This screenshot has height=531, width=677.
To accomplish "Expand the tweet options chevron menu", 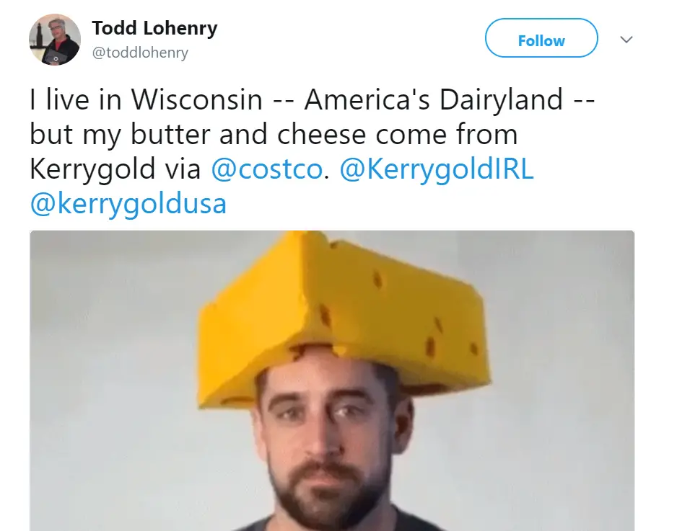I will point(626,39).
